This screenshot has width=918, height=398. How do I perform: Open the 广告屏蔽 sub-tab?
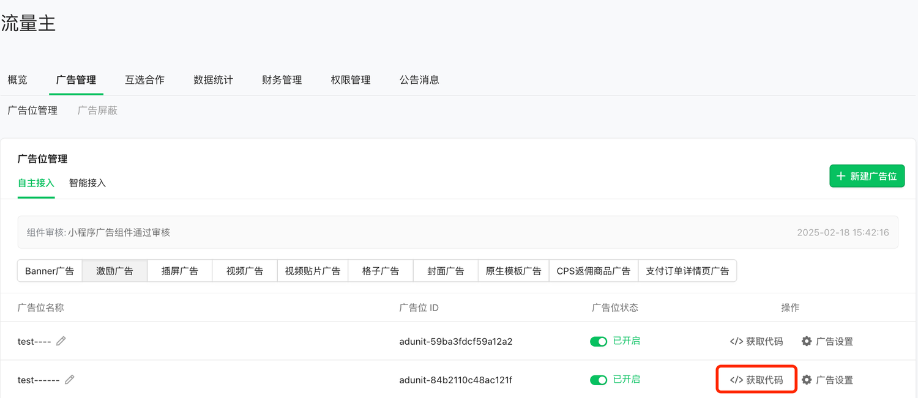pyautogui.click(x=97, y=111)
